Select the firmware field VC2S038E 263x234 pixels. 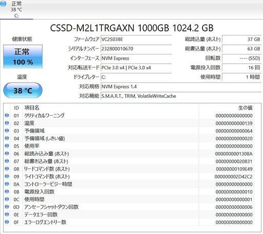pos(136,40)
